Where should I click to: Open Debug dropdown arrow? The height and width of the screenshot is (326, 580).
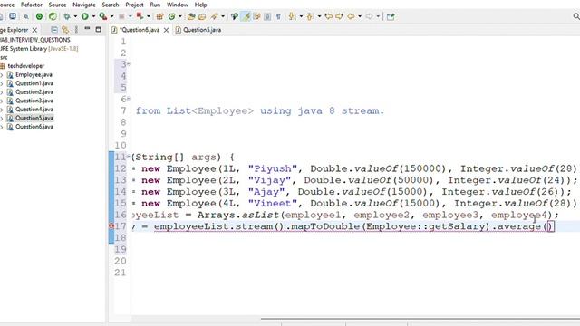(x=75, y=16)
